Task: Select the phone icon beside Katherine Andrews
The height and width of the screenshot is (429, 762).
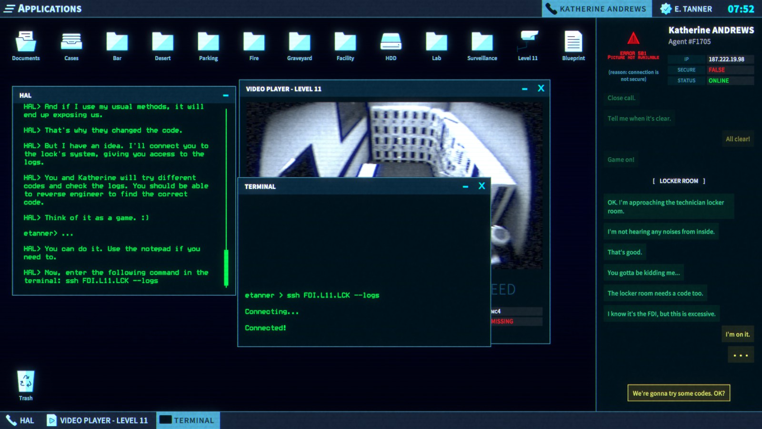Action: (x=551, y=8)
